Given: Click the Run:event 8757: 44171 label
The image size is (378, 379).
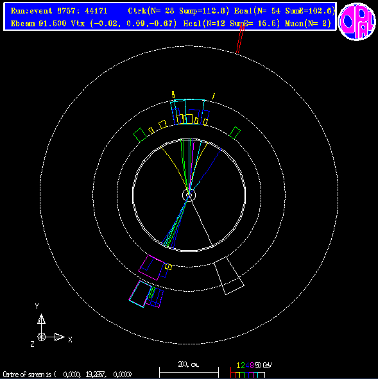Looking at the screenshot, I should coord(59,11).
